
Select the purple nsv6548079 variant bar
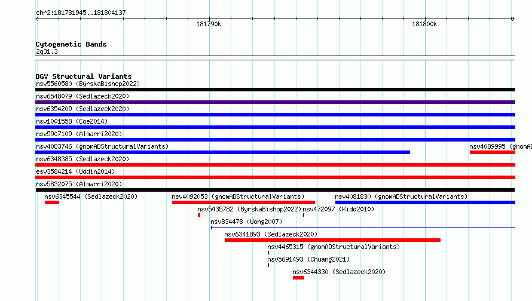(275, 102)
